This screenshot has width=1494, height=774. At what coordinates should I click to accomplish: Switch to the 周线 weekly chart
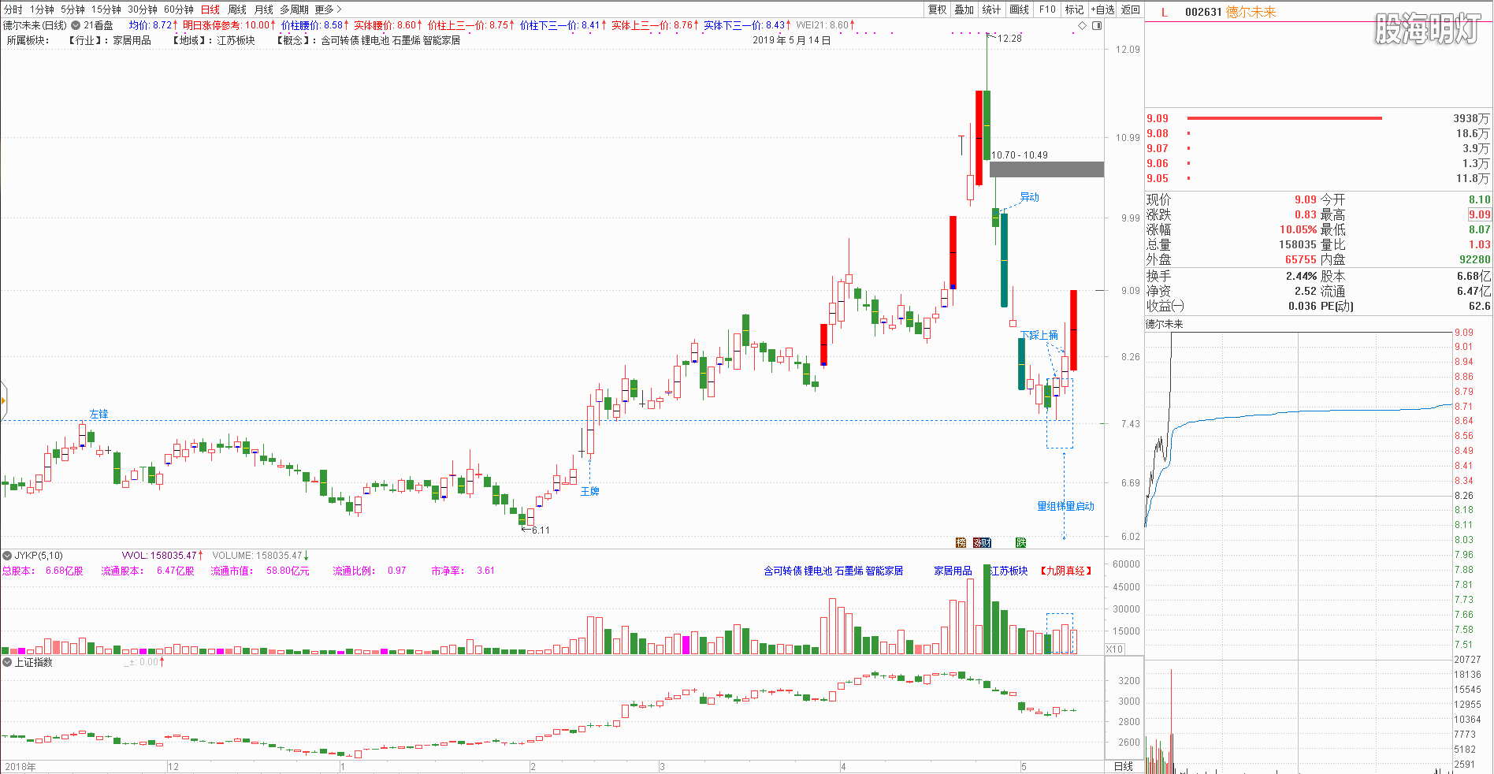coord(237,9)
